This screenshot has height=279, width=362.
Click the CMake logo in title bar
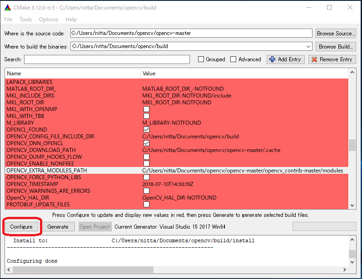click(x=7, y=7)
